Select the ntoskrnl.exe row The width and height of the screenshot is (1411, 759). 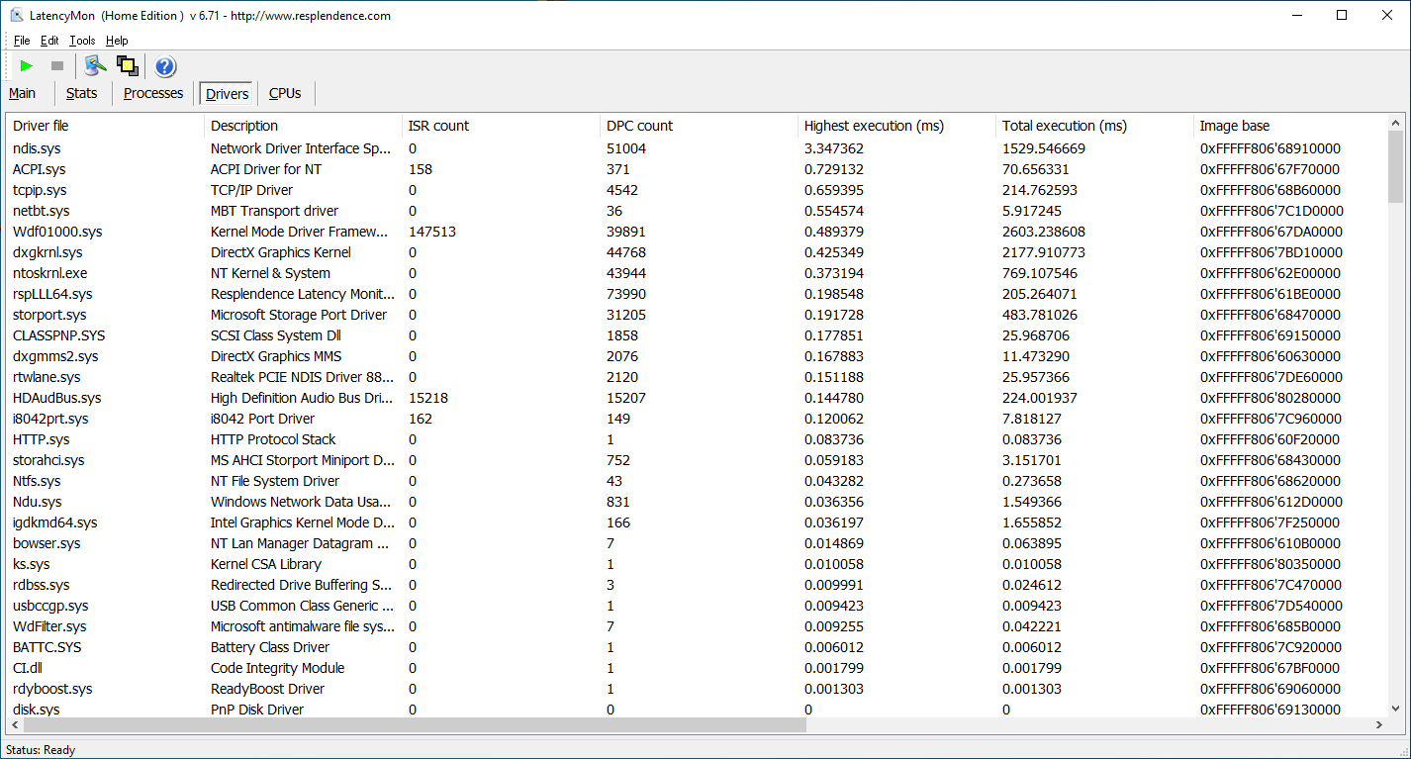pyautogui.click(x=697, y=273)
